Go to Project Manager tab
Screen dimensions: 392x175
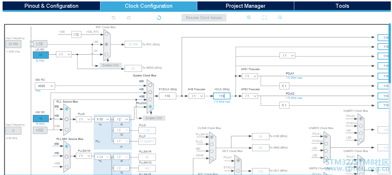tap(245, 6)
